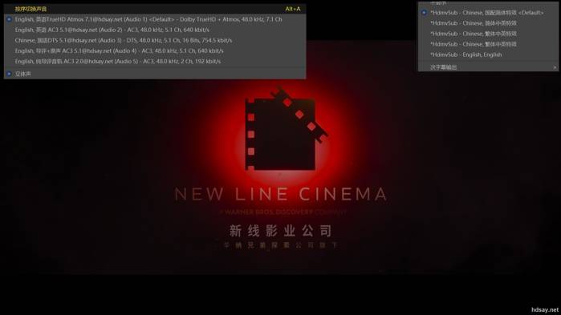This screenshot has width=561, height=315.
Task: Click the partially hidden 不显示 subtitle option
Action: click(438, 3)
